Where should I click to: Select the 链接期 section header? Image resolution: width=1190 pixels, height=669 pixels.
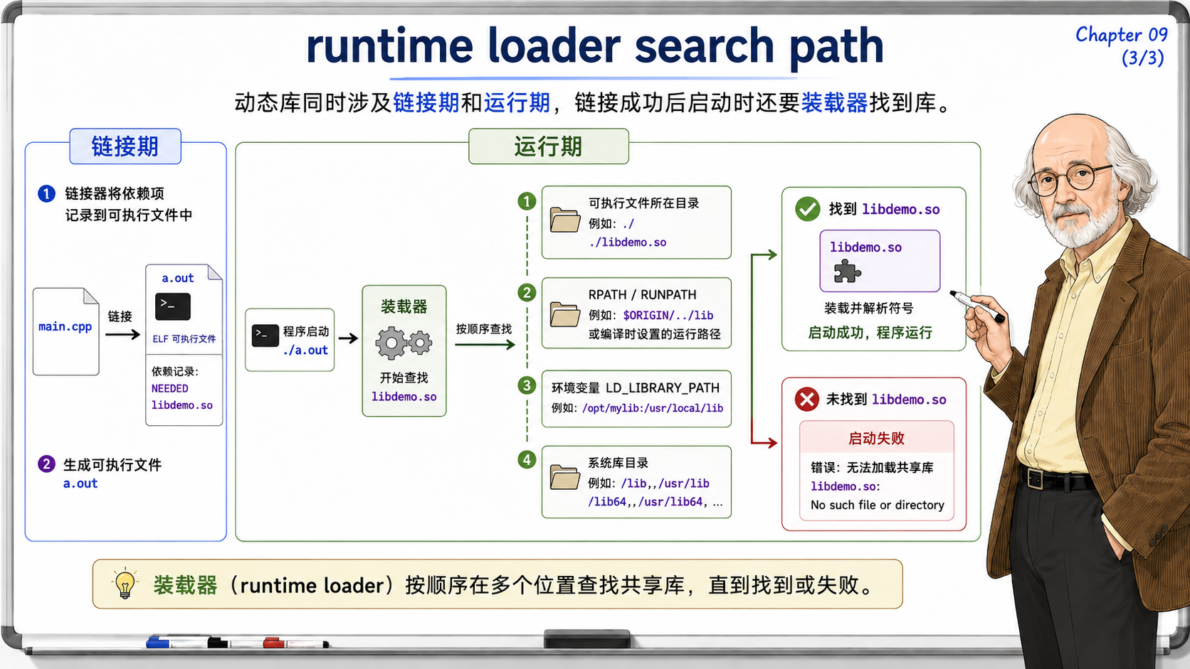point(125,146)
